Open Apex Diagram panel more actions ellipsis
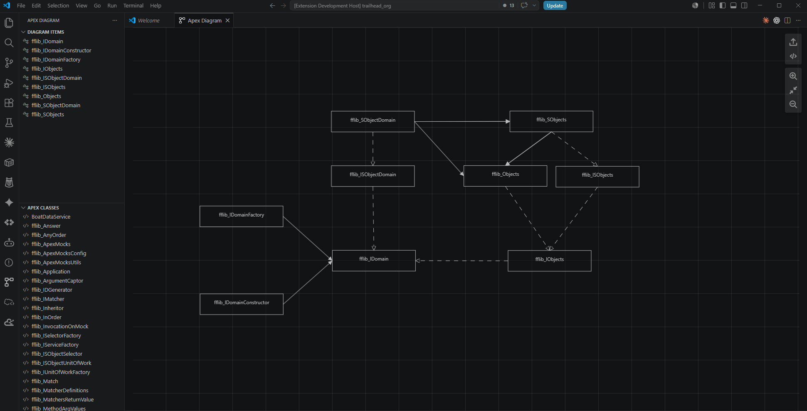 (x=115, y=20)
